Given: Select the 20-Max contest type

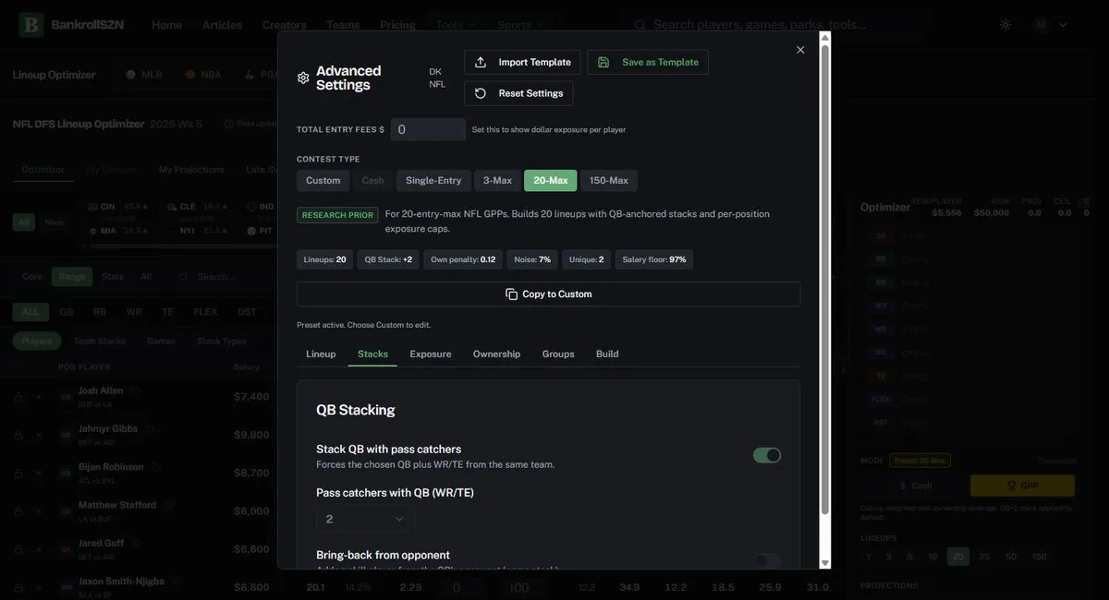Looking at the screenshot, I should tap(551, 181).
